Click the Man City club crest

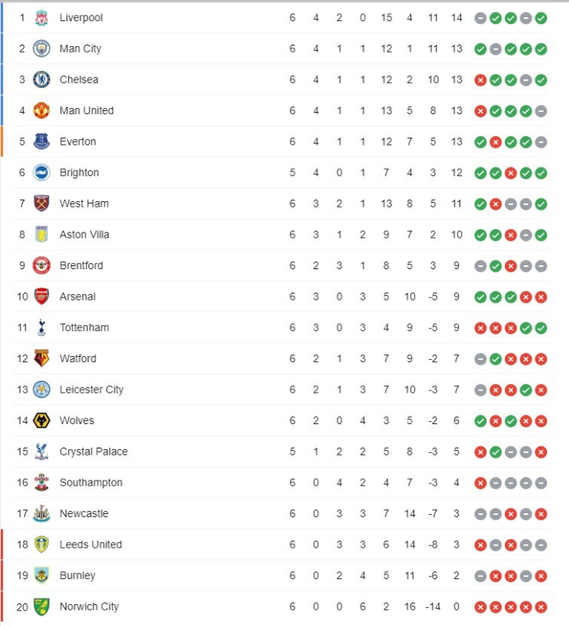point(41,49)
